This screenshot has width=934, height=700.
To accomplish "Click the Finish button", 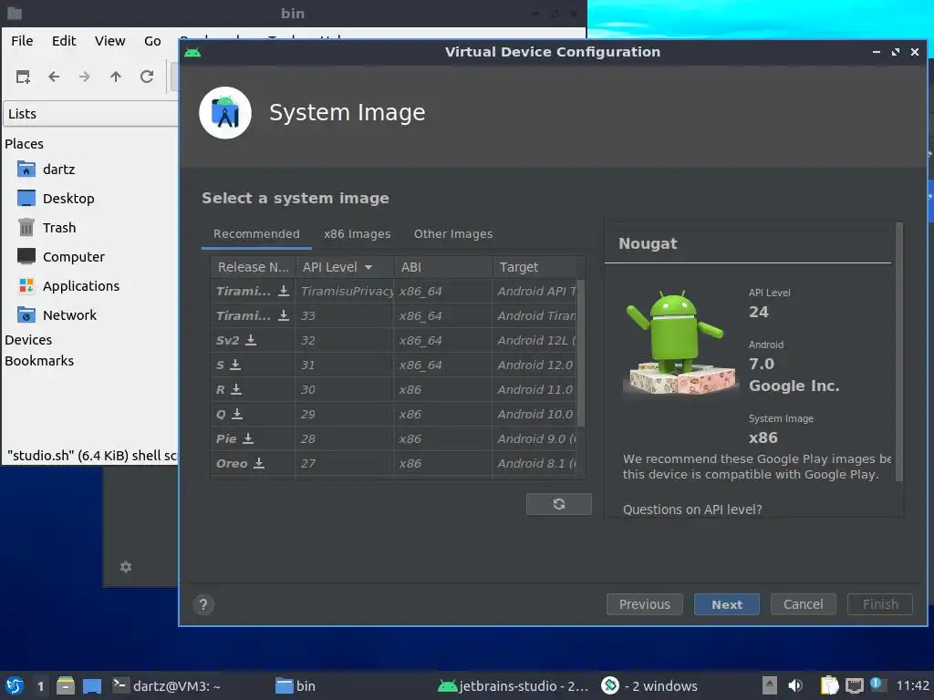I will click(880, 604).
